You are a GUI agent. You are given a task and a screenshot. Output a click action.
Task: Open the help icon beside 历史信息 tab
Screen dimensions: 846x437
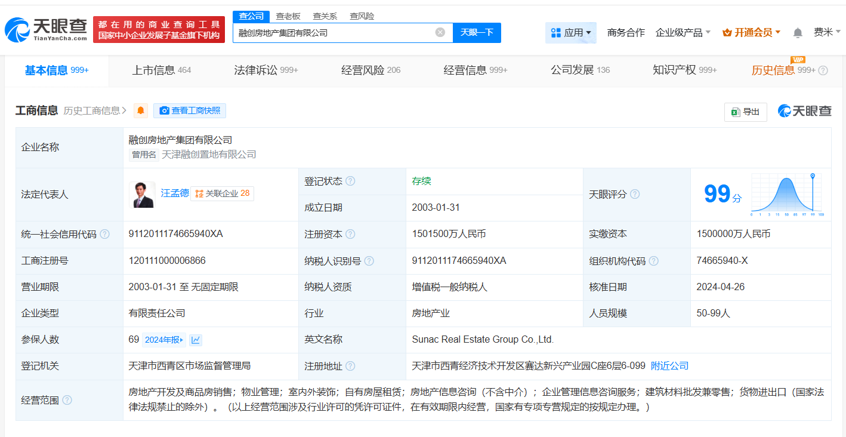point(823,70)
